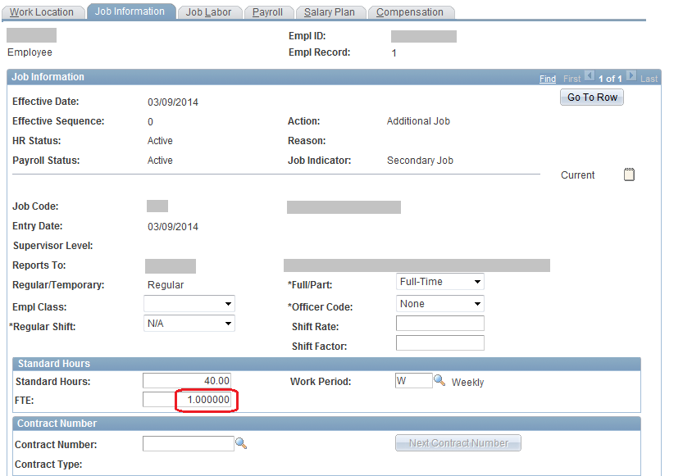Open the Full/Part dropdown
The width and height of the screenshot is (683, 476).
tap(440, 282)
